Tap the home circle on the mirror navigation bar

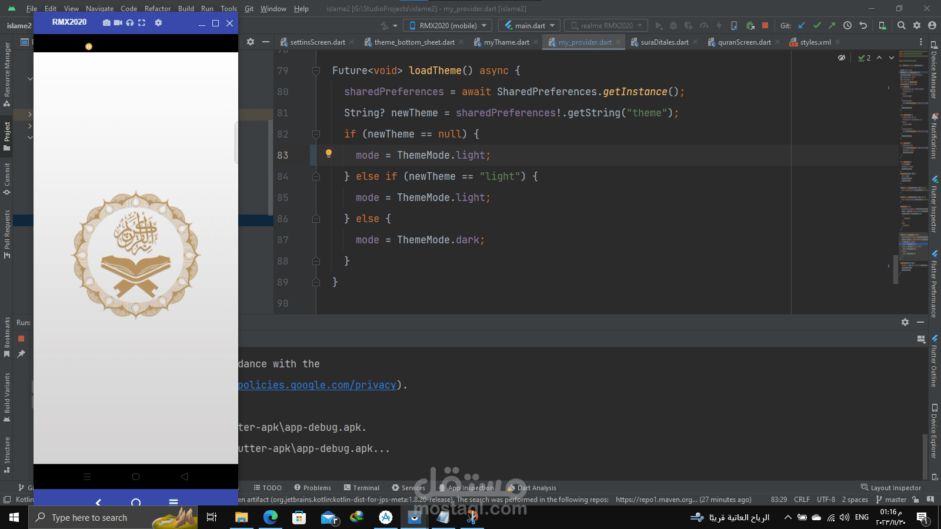point(136,503)
